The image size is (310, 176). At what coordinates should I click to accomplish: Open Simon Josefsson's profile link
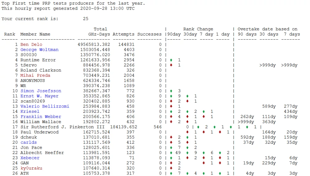click(x=41, y=91)
